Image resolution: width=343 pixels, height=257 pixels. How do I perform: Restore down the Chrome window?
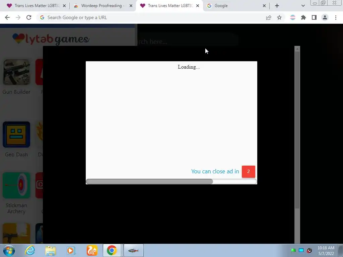[x=323, y=3]
